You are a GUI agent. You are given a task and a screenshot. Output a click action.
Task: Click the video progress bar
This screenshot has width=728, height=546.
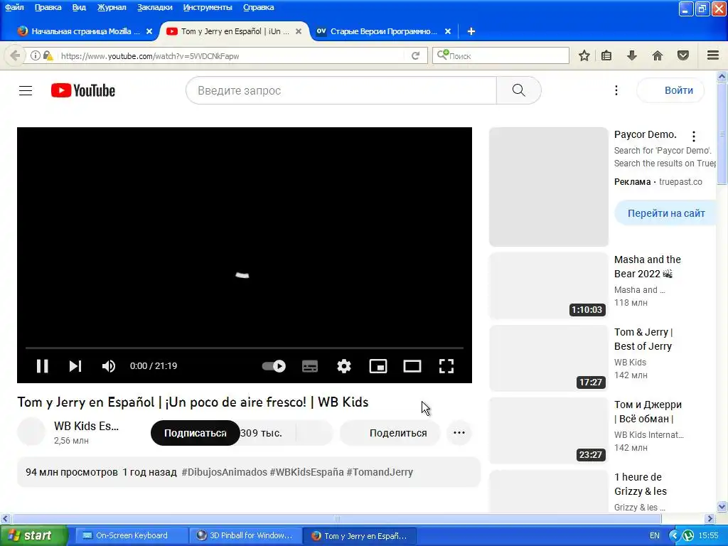click(245, 348)
